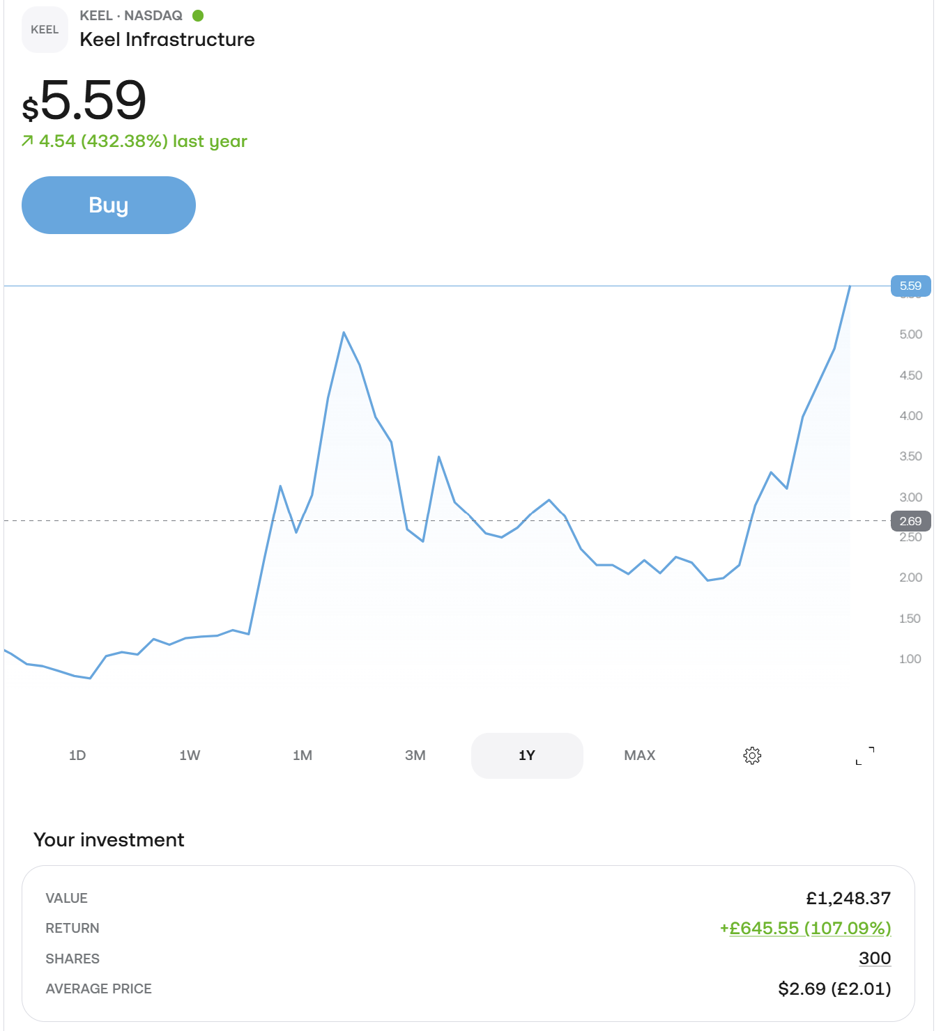Expand chart to fullscreen icon
Image resolution: width=941 pixels, height=1031 pixels.
[865, 755]
